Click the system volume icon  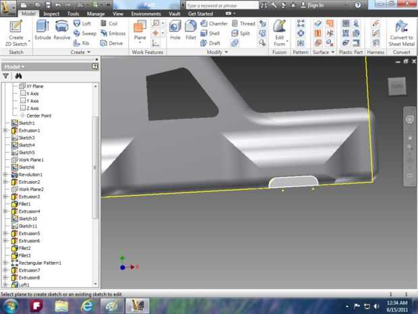pyautogui.click(x=376, y=306)
